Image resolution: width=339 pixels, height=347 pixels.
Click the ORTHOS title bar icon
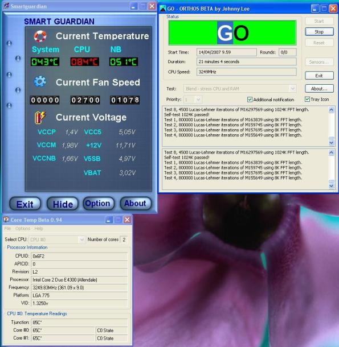point(163,9)
